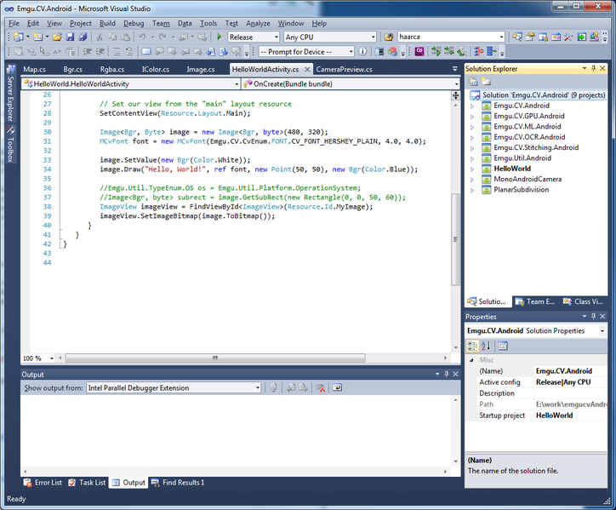Click the Property Pages icon in Properties panel
Screen dimensions: 616x510
coord(503,346)
